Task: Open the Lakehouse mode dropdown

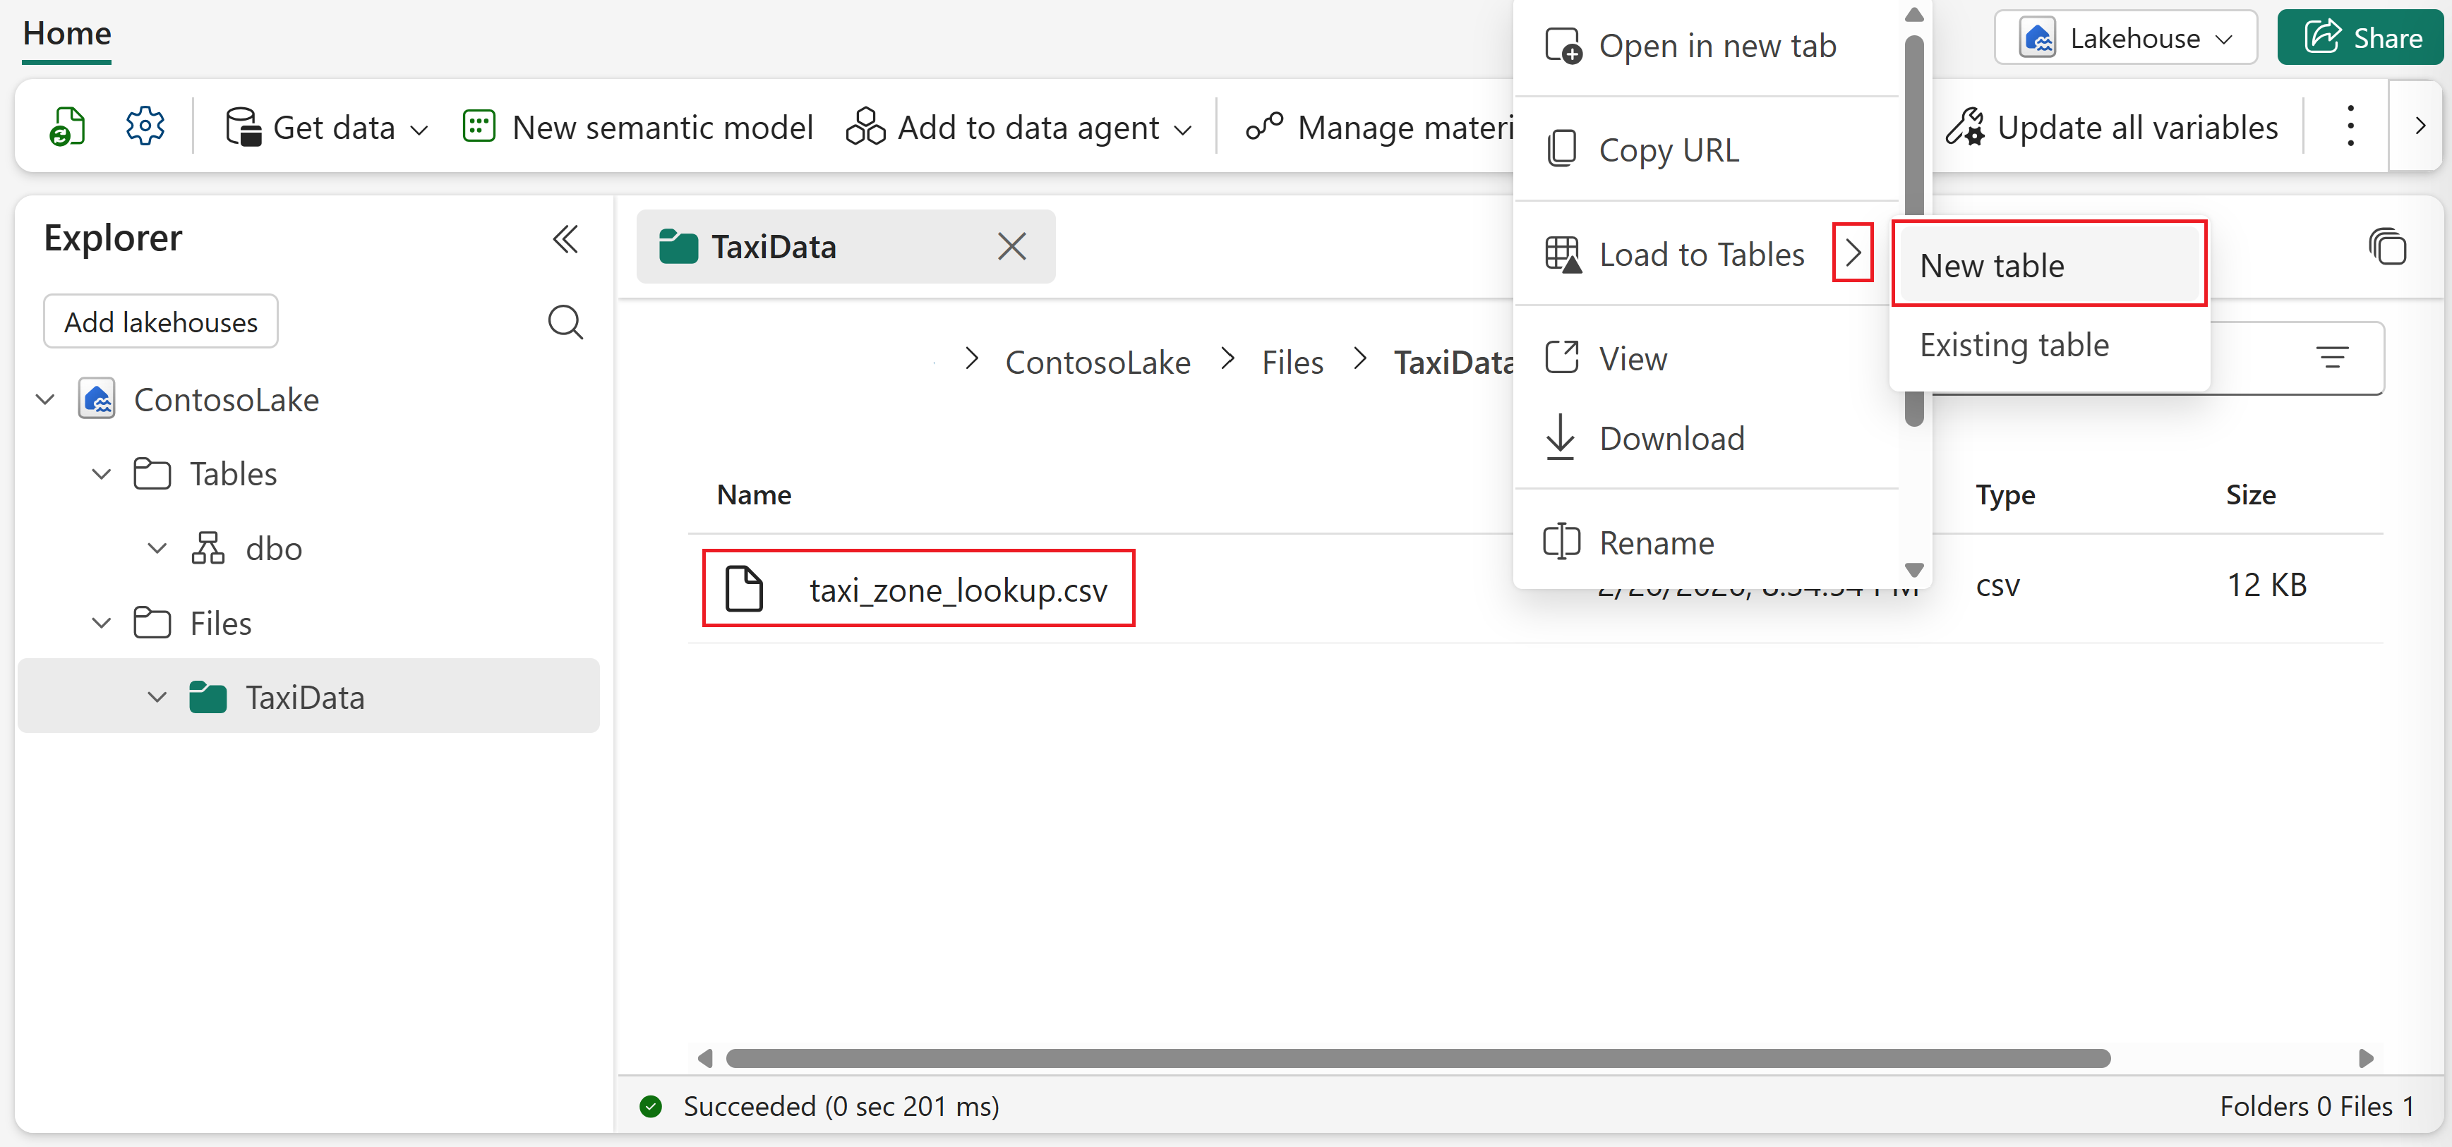Action: coord(2125,38)
